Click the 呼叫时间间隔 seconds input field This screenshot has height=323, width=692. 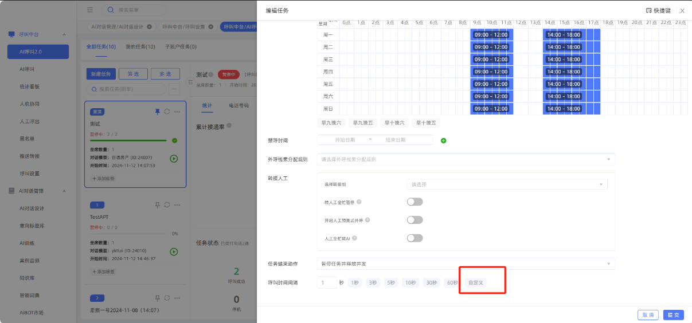click(x=327, y=283)
